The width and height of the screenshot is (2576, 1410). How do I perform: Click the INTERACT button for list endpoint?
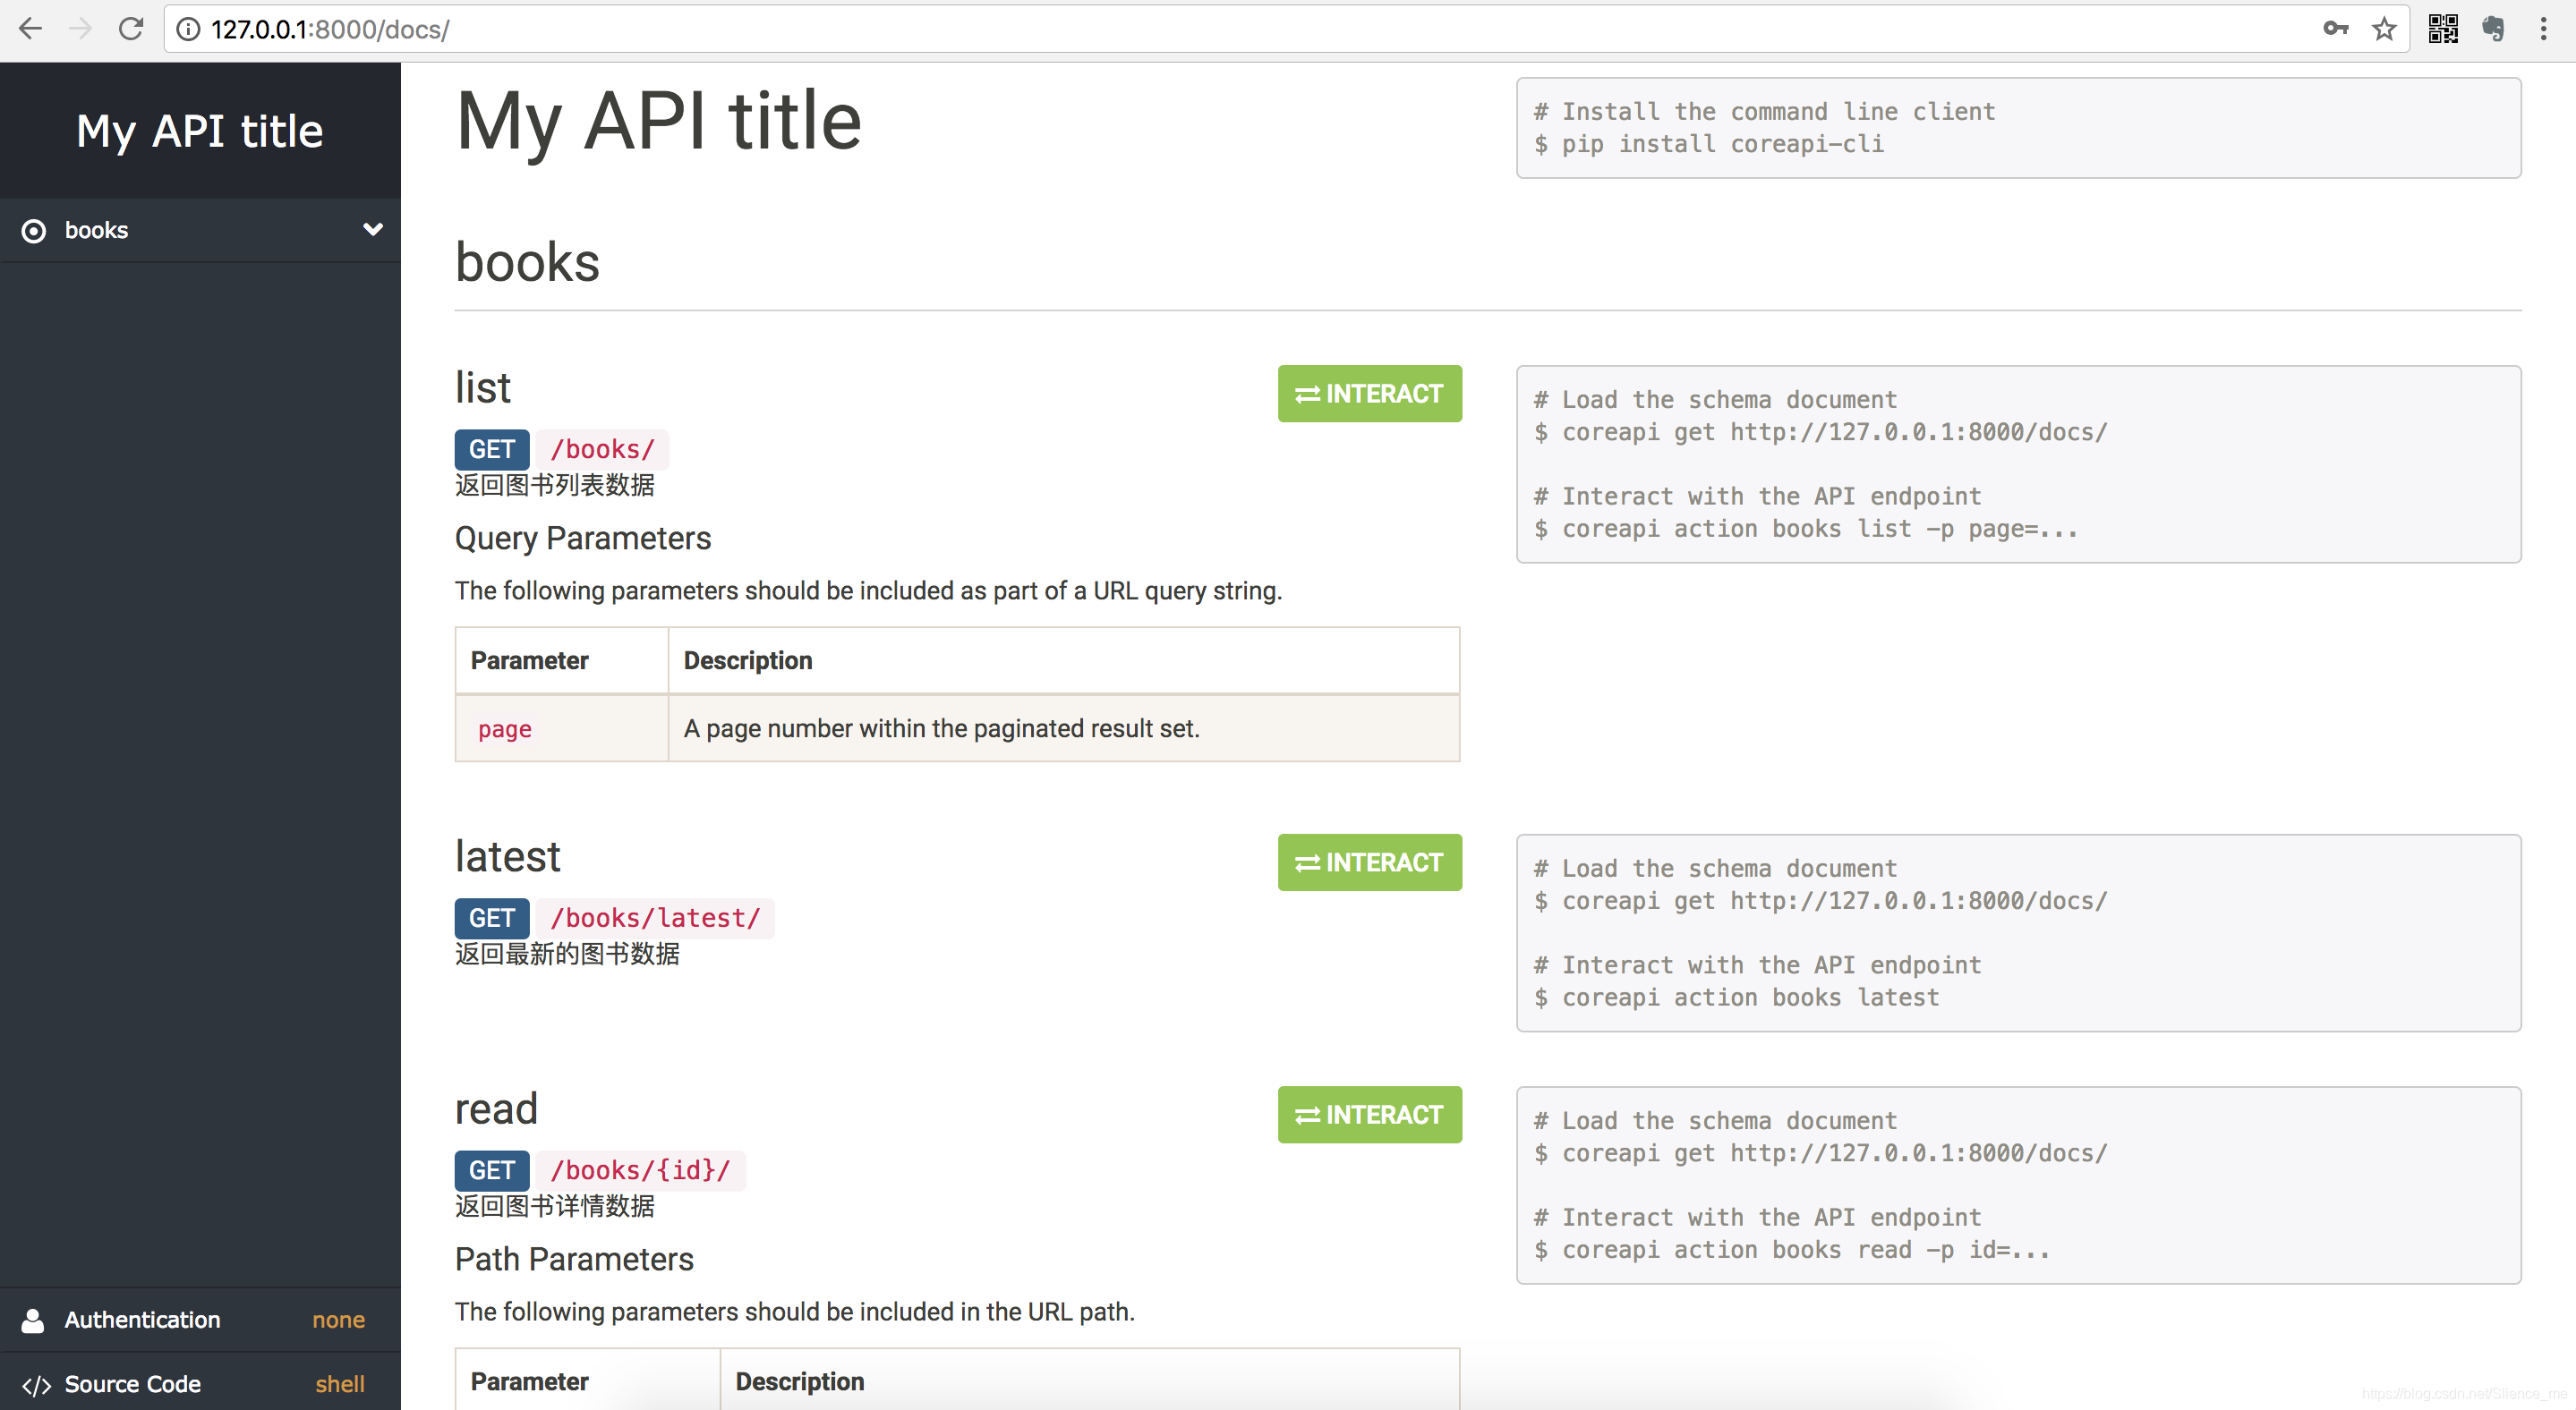(x=1369, y=395)
